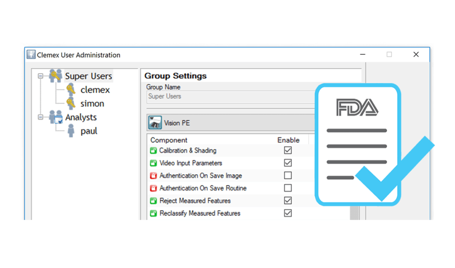455x268 pixels.
Task: Click the person icon beside paul
Action: 71,131
